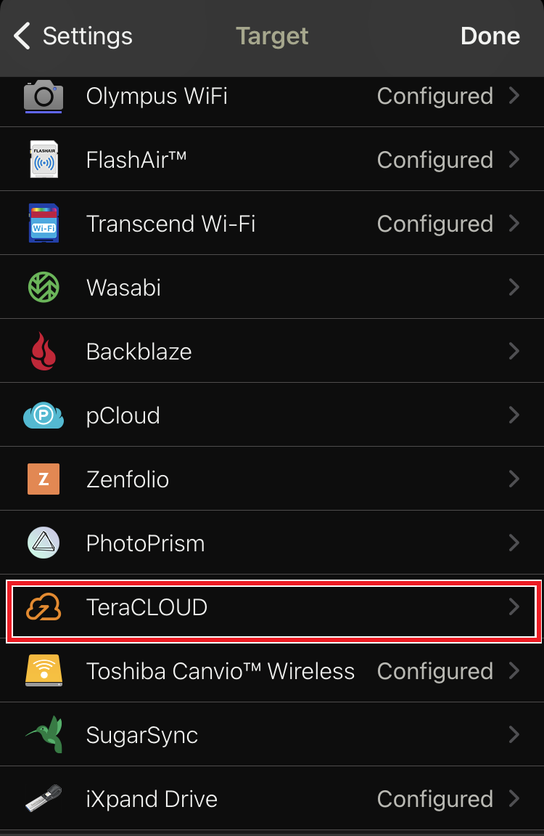Tap the FlashAir card icon
The image size is (544, 836).
tap(45, 159)
